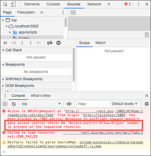Focus the console Filter field
151x156 pixels.
coord(93,104)
